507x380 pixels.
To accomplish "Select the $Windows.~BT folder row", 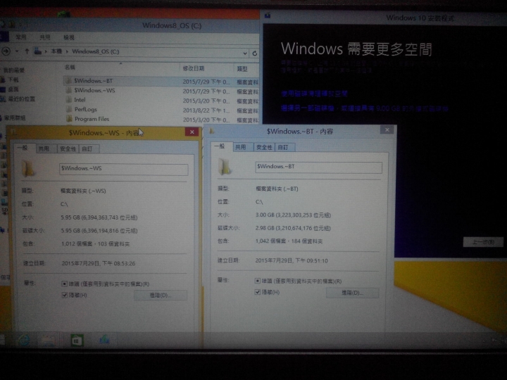I will tap(161, 81).
